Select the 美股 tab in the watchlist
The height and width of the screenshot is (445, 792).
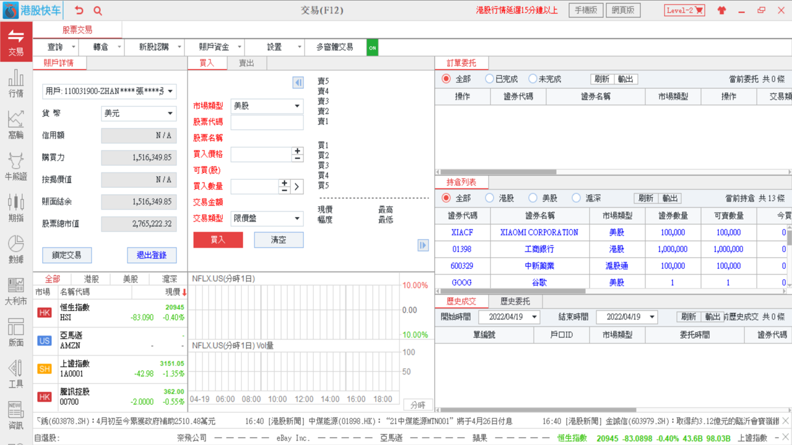[131, 279]
